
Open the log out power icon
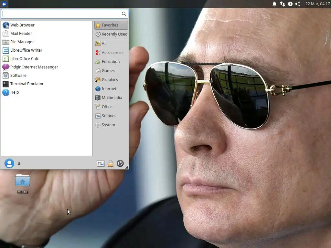click(120, 163)
